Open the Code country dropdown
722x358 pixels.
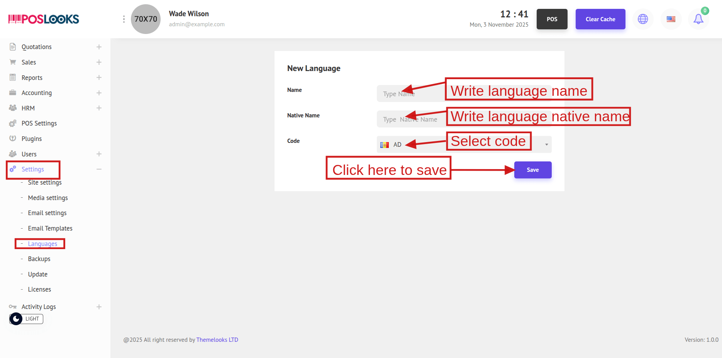[463, 145]
